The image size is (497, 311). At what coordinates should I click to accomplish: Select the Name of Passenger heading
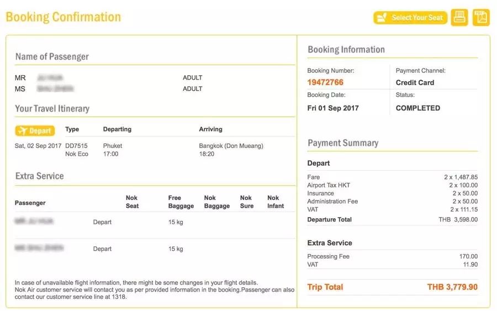[52, 56]
